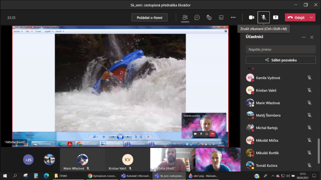Select Alžběta (Host) video tile
This screenshot has height=180, width=321.
tap(172, 160)
